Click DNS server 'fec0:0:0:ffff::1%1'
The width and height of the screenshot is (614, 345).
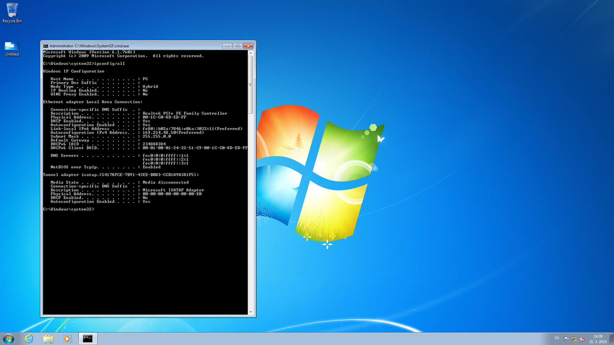pos(165,156)
